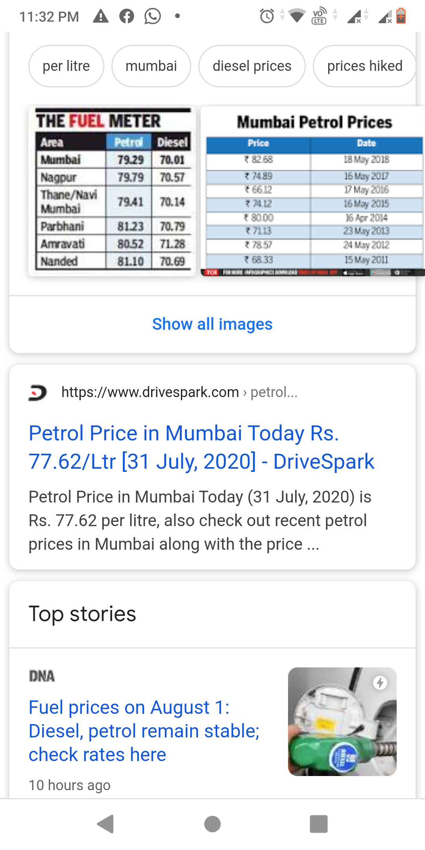This screenshot has width=425, height=850.
Task: Tap the warning triangle status icon
Action: point(101,16)
